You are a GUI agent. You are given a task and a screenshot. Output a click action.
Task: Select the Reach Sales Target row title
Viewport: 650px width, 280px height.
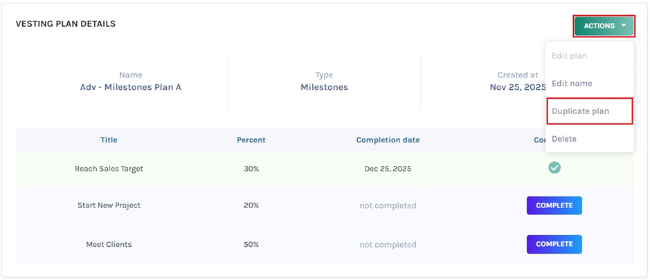(x=109, y=169)
